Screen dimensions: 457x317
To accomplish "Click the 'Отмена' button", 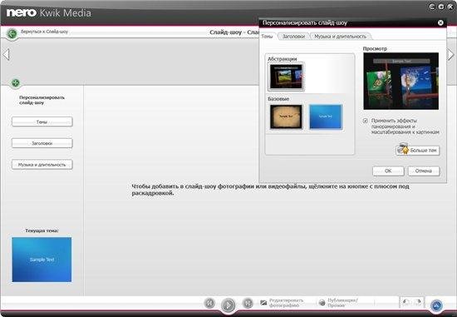I will coord(424,171).
